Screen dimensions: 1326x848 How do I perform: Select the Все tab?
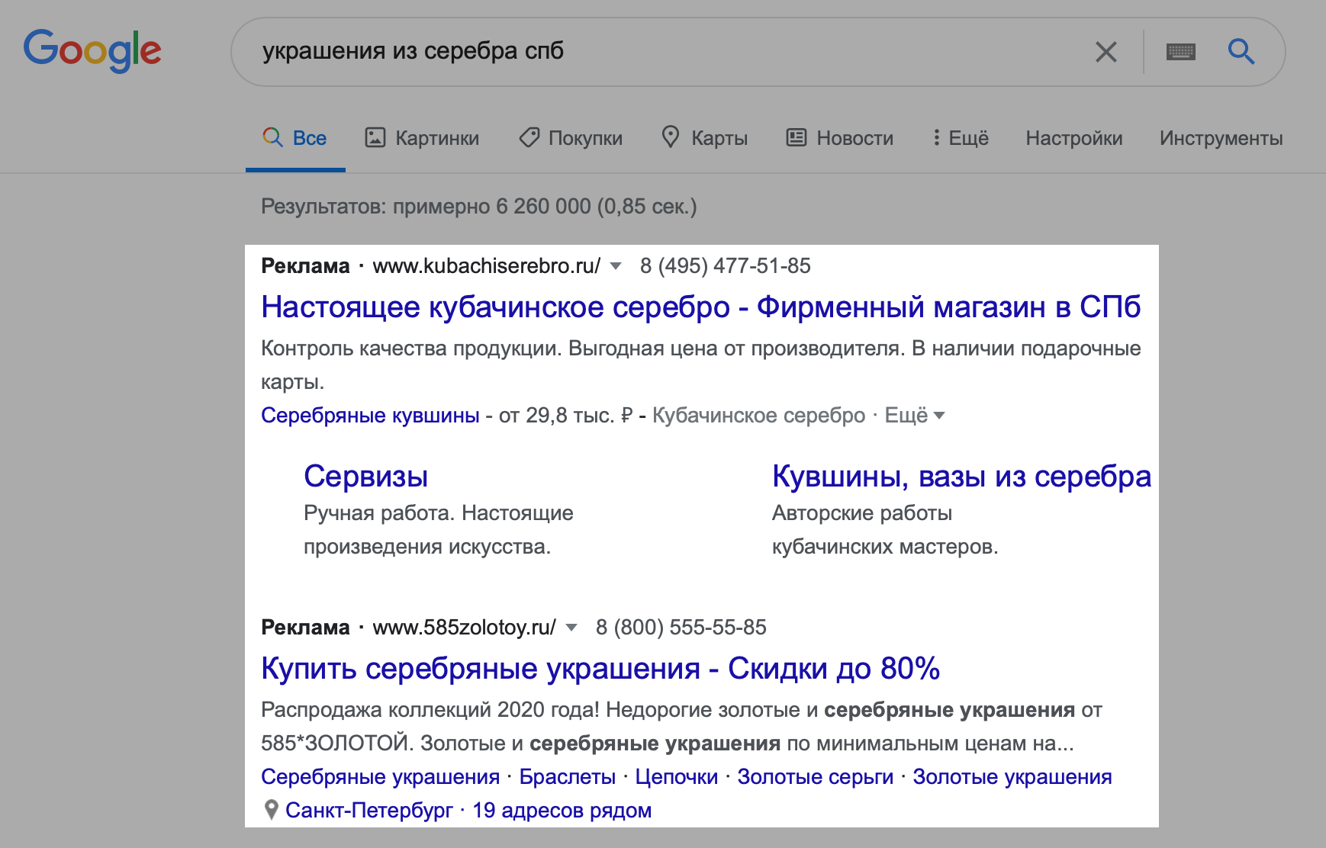pyautogui.click(x=295, y=138)
